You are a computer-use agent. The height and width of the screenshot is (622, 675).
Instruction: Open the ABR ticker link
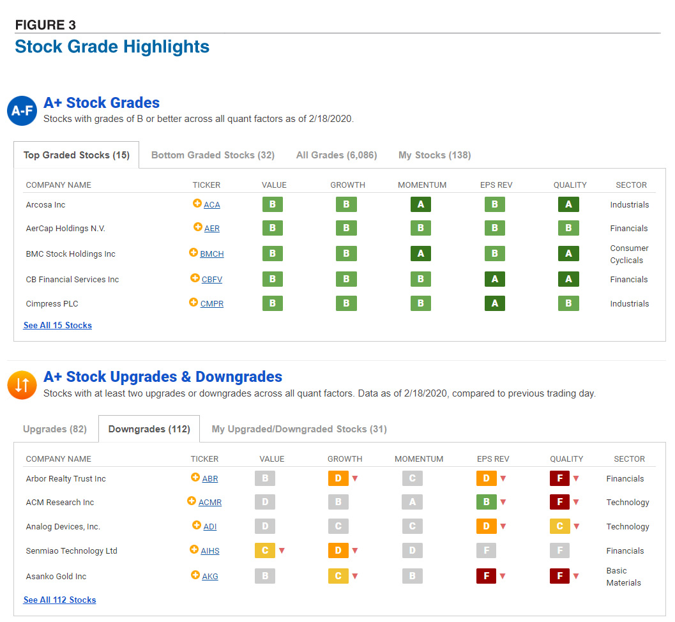pos(210,479)
